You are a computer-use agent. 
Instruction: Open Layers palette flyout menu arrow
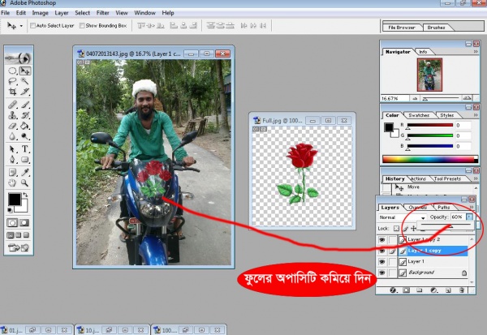472,207
